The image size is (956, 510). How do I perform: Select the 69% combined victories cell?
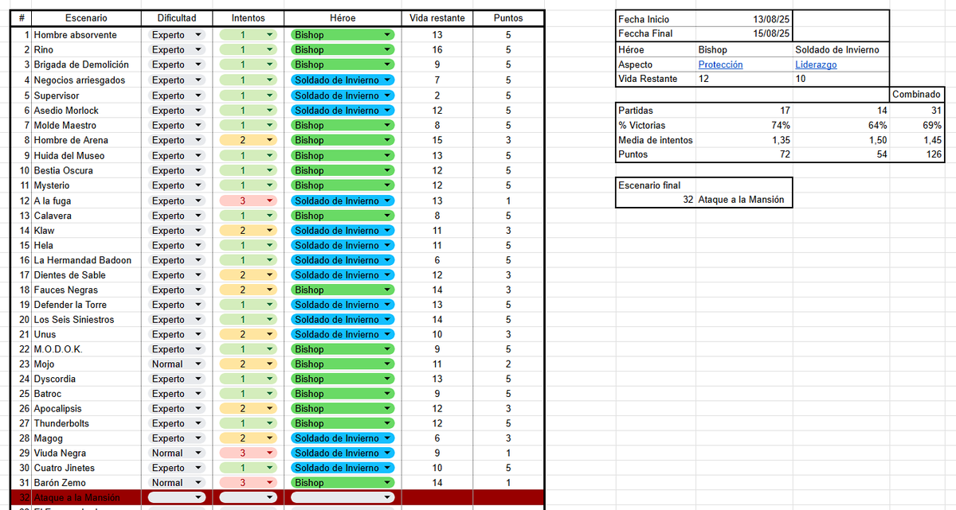click(x=916, y=125)
